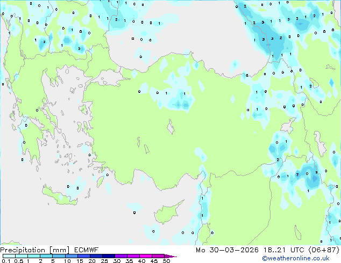Click the legend swatch between 2 and 5
Image resolution: width=341 pixels, height=263 pixels.
(46, 256)
